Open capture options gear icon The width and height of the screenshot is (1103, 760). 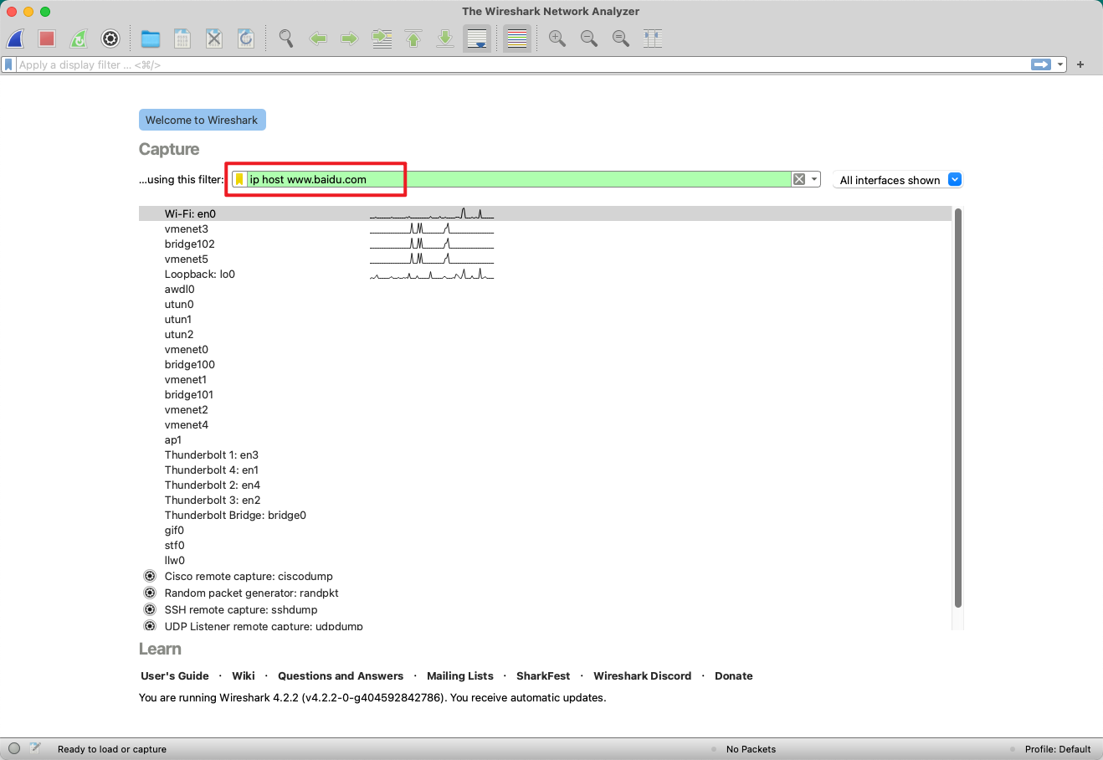click(x=110, y=39)
